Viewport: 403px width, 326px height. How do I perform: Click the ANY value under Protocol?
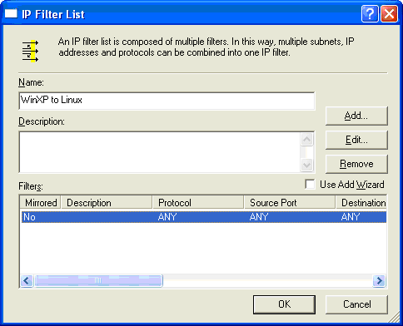tap(167, 217)
